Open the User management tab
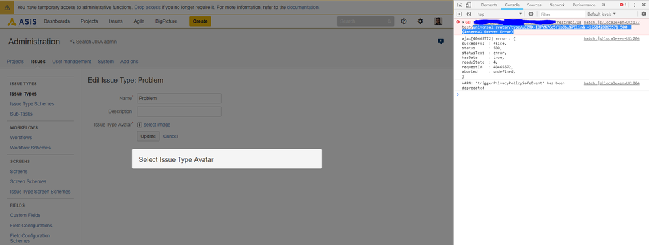649x245 pixels. [72, 62]
